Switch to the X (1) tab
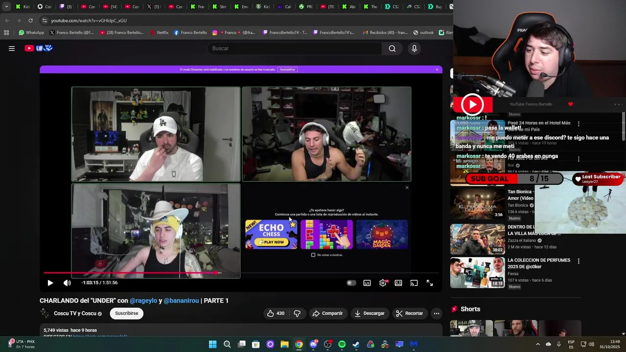The width and height of the screenshot is (626, 352). 153,6
